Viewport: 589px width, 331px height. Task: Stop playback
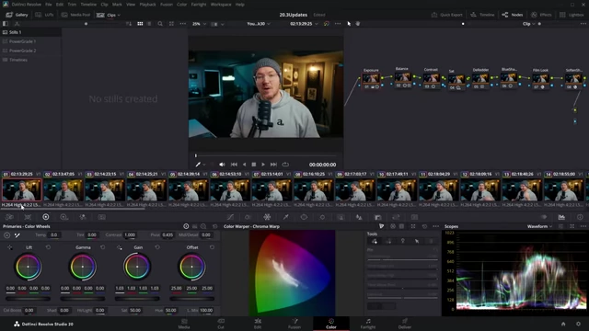pyautogui.click(x=254, y=165)
